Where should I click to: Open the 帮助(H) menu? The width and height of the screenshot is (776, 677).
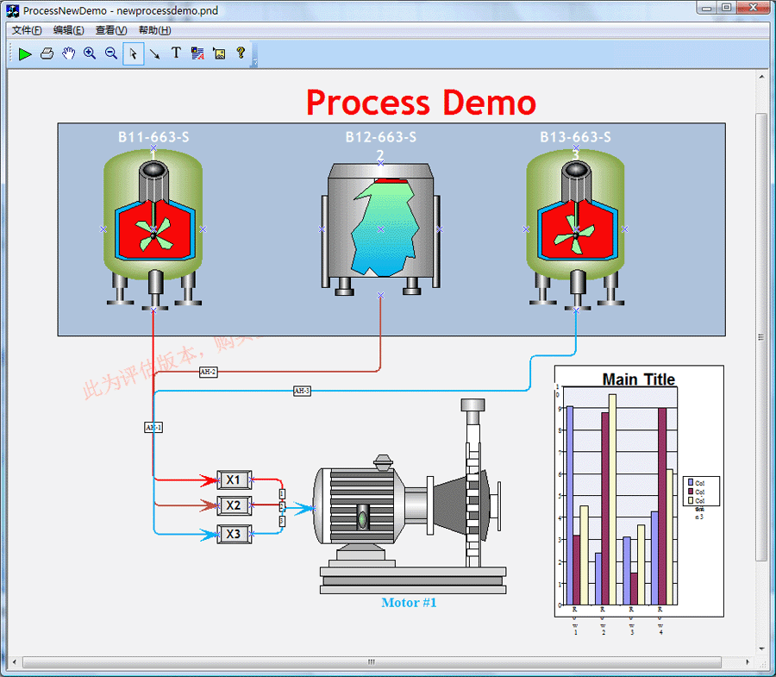[x=154, y=30]
